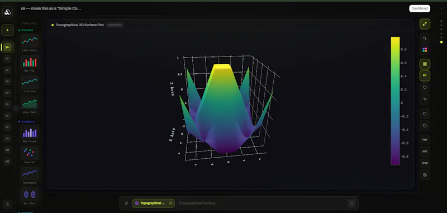This screenshot has width=447, height=213.
Task: Open the Dashboard button
Action: pyautogui.click(x=420, y=8)
